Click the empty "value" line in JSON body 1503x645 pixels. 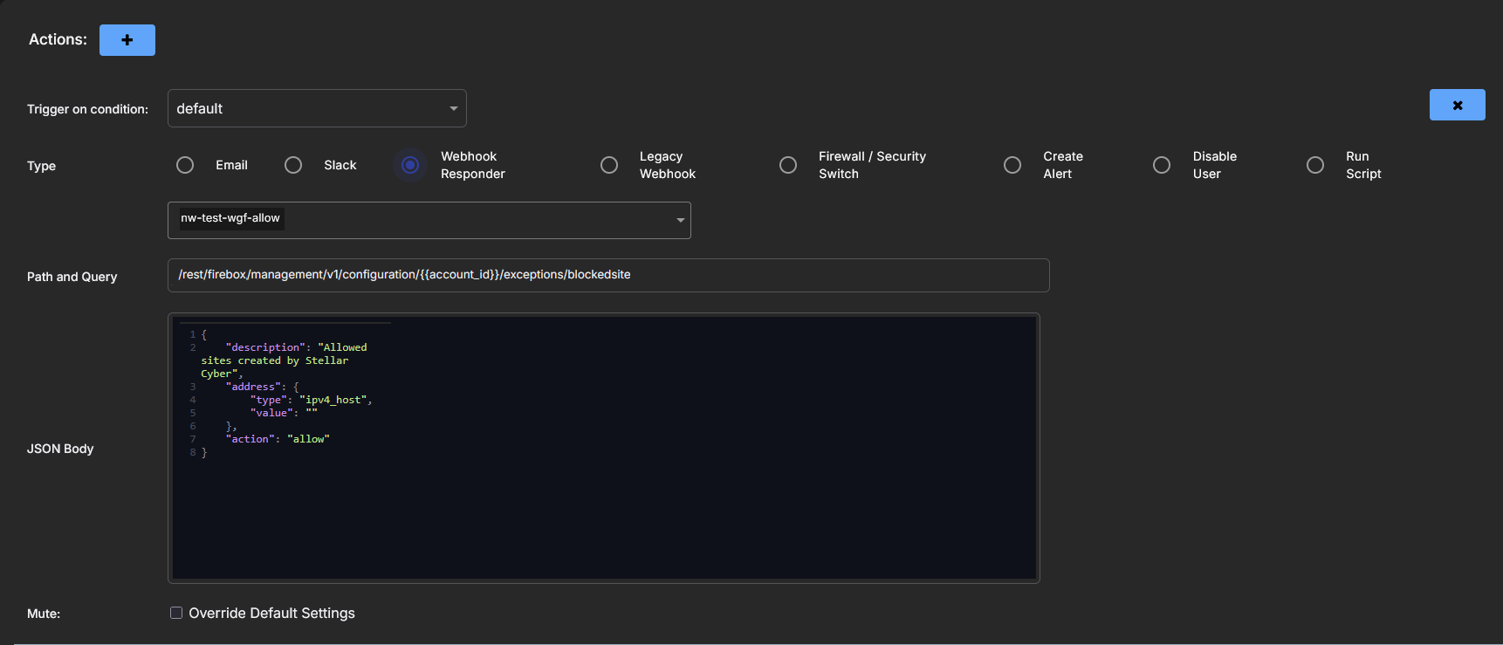(x=283, y=413)
